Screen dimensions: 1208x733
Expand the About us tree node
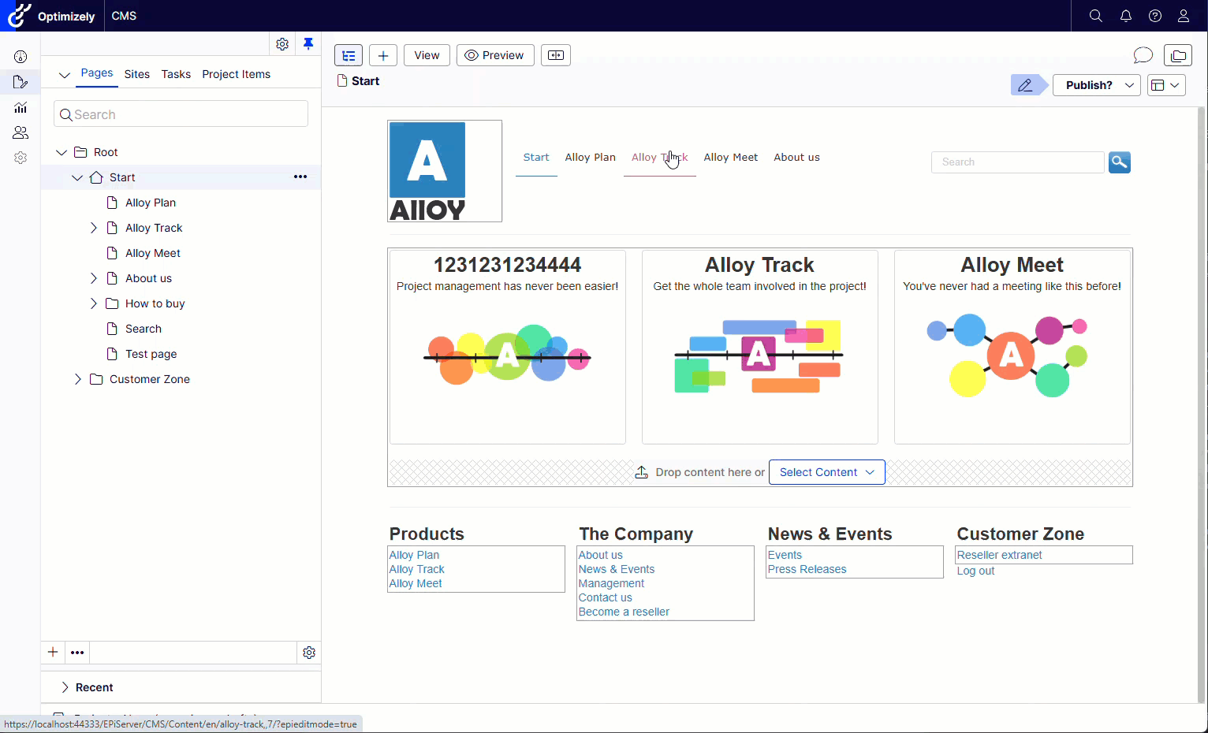93,278
